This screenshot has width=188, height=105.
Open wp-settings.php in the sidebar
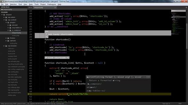[14, 87]
